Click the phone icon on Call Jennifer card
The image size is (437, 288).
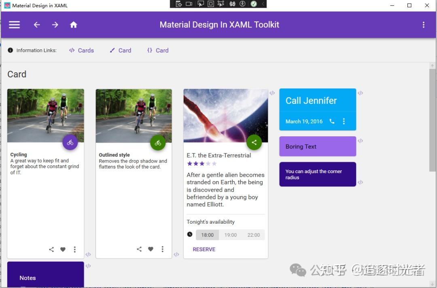332,121
